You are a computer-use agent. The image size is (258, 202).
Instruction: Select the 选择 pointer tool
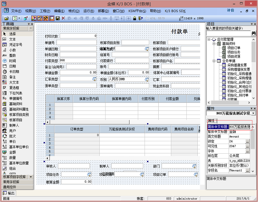point(12,34)
